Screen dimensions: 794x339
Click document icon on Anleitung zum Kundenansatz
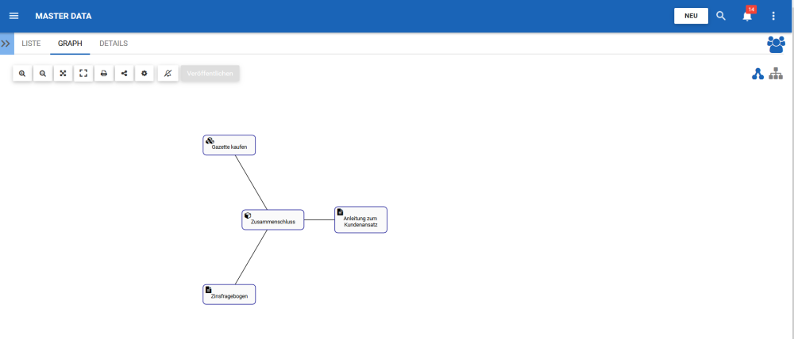click(x=341, y=211)
